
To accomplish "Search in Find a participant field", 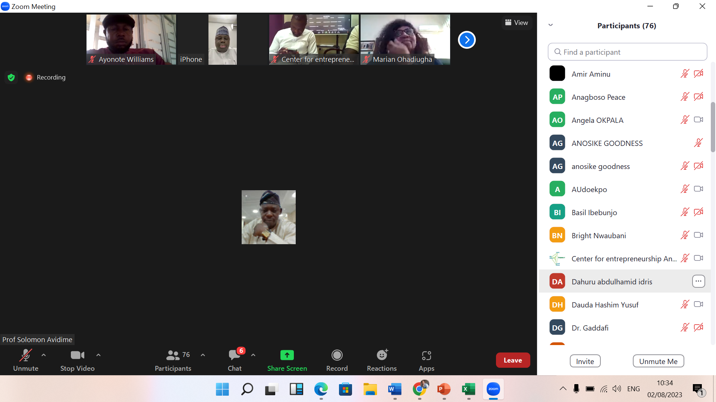I will (627, 52).
